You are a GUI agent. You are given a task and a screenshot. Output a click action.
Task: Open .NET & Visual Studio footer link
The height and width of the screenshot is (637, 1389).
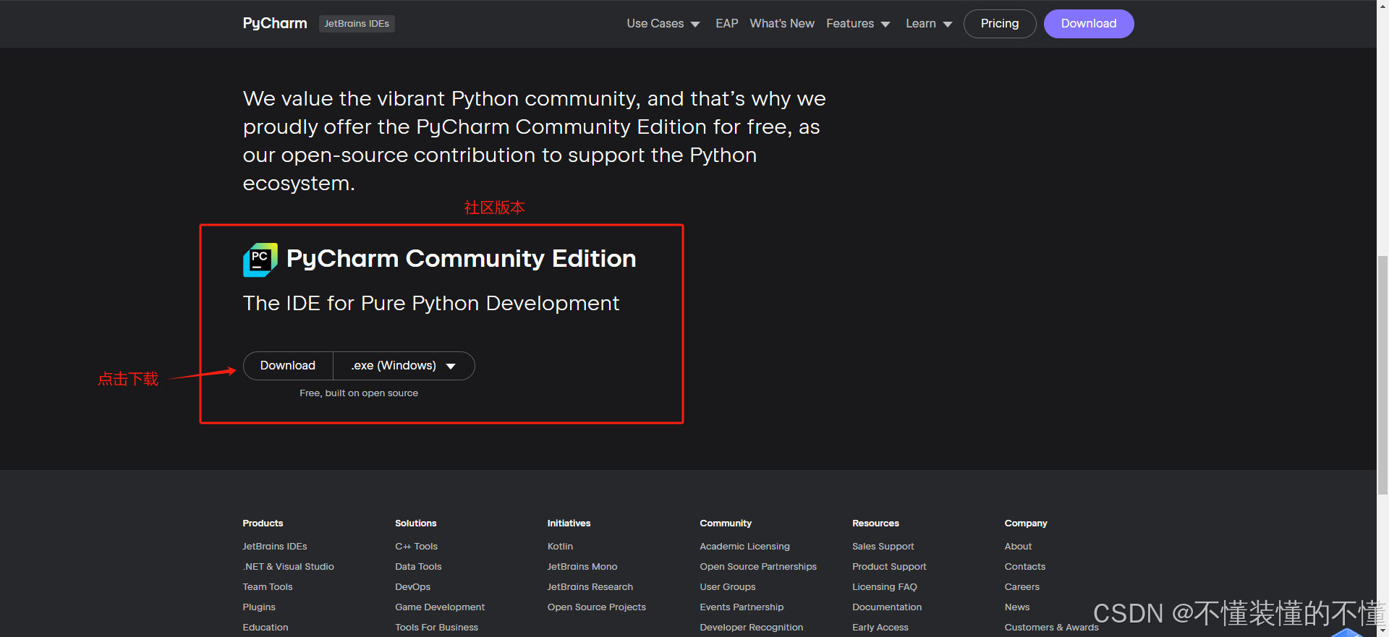289,567
